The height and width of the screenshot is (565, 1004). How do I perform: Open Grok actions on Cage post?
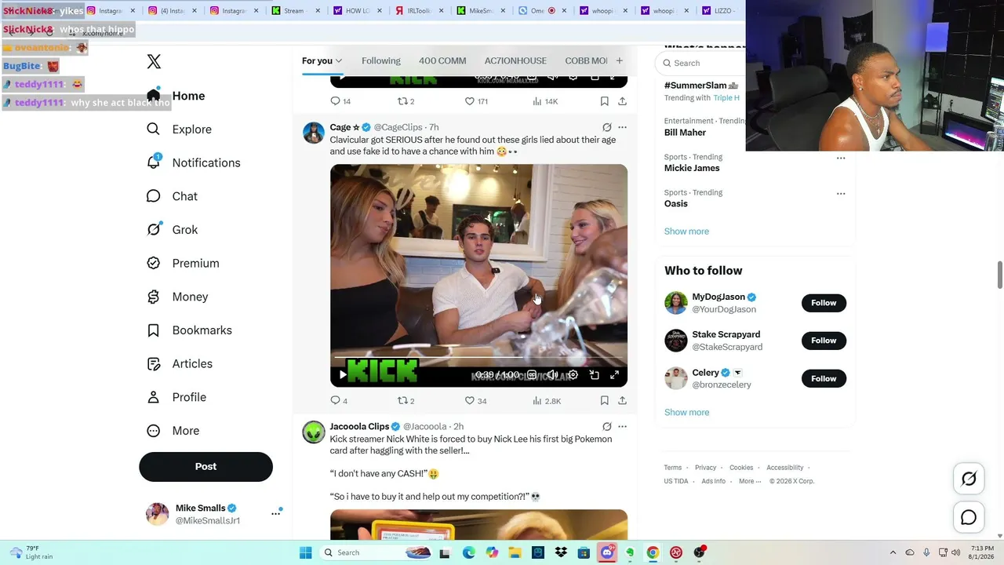pyautogui.click(x=606, y=127)
